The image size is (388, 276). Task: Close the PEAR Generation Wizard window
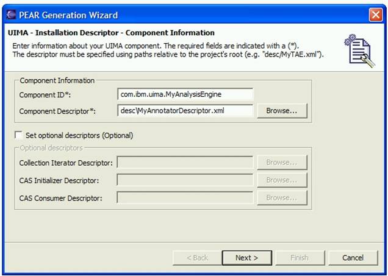tap(376, 15)
